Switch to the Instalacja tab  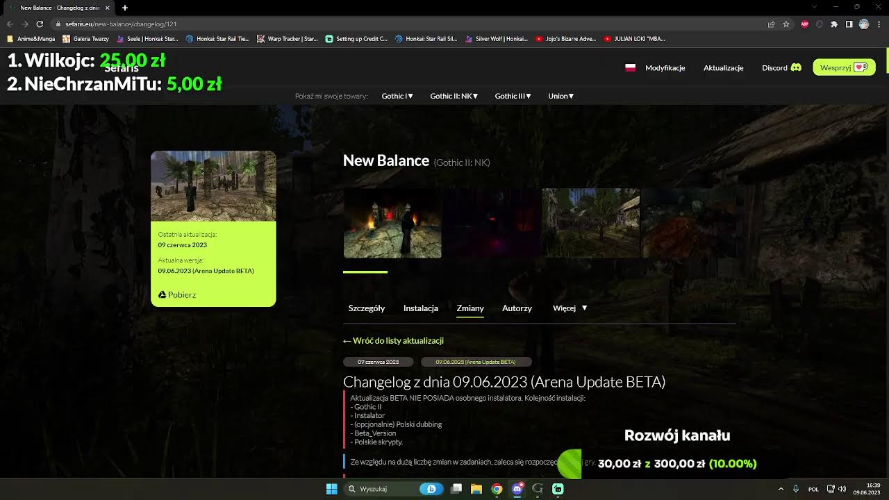tap(421, 308)
